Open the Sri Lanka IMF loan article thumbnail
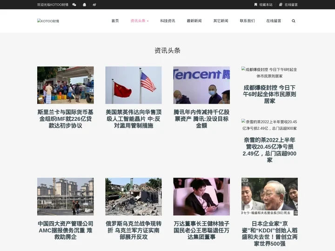 coord(66,85)
